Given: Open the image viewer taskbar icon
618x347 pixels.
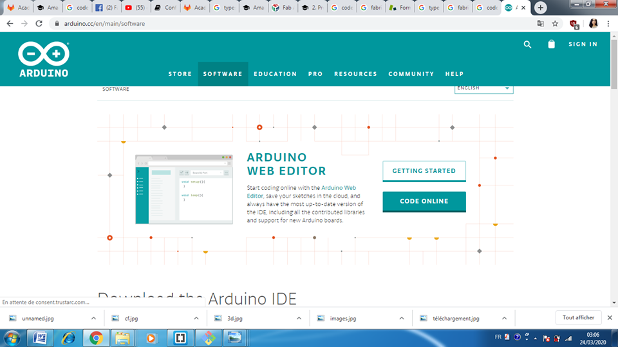Looking at the screenshot, I should (234, 338).
